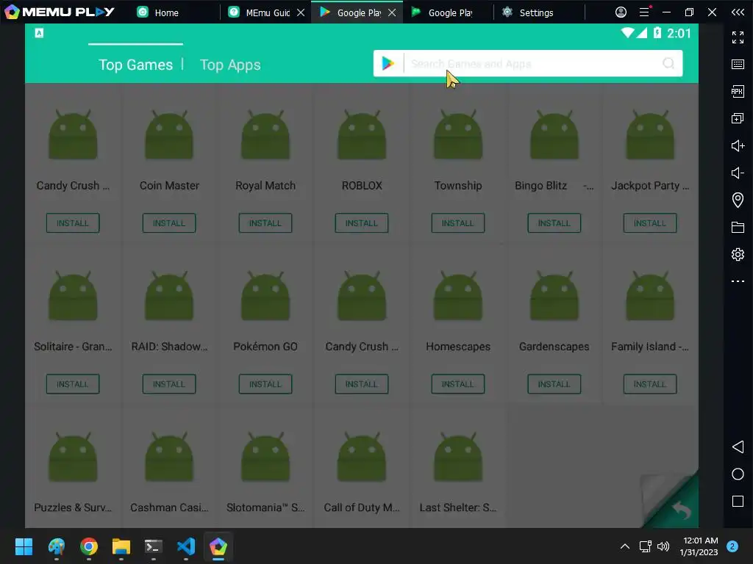Open the multi-window add icon in sidebar

pyautogui.click(x=738, y=118)
